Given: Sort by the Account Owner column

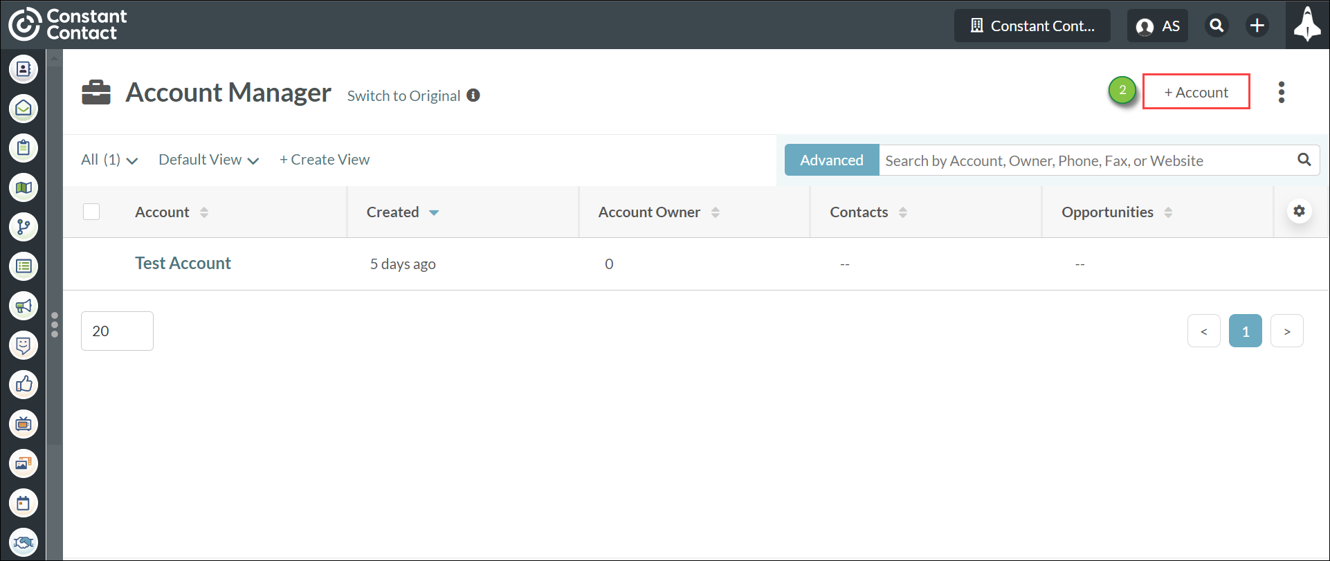Looking at the screenshot, I should (x=659, y=212).
